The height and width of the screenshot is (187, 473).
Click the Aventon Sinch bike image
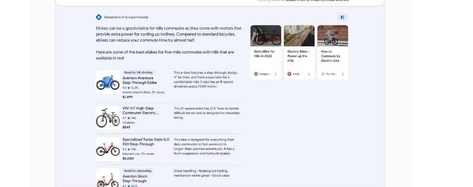pyautogui.click(x=108, y=178)
